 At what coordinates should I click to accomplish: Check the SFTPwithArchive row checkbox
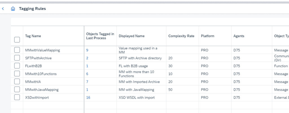click(x=17, y=58)
